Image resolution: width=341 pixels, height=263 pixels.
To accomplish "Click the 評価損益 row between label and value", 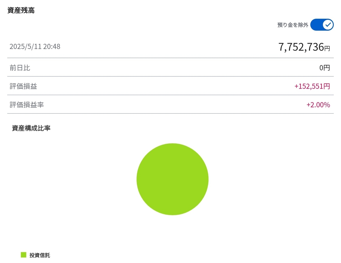I will (170, 86).
